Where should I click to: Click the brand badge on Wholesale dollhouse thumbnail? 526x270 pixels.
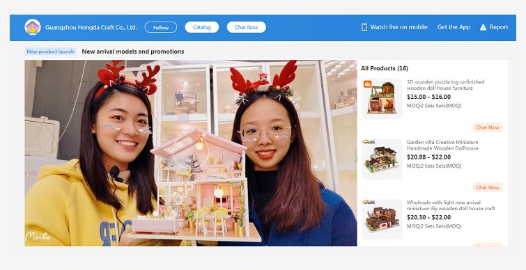point(369,202)
